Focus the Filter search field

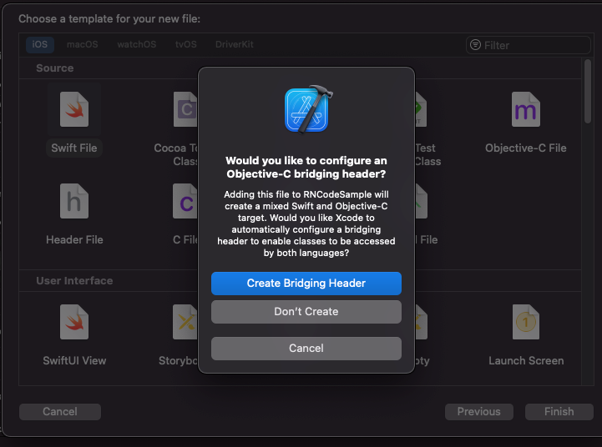[529, 45]
